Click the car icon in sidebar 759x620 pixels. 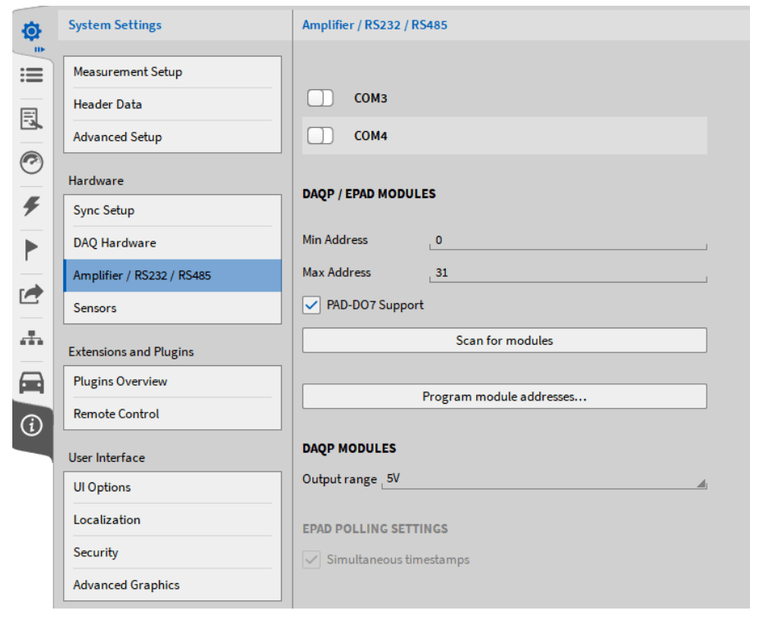(x=31, y=382)
